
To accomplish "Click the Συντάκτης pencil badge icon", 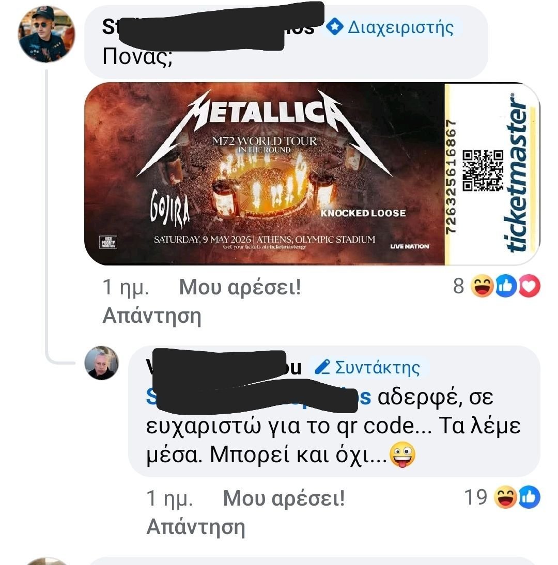I will click(x=322, y=367).
